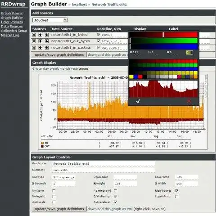Open Master Log in sidebar
This screenshot has height=216, width=217.
click(10, 35)
